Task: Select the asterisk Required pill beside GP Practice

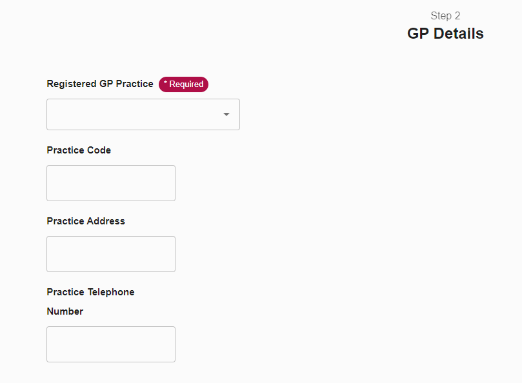Action: (x=183, y=84)
